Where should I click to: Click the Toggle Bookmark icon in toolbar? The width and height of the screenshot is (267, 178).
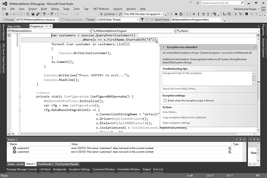(247, 14)
